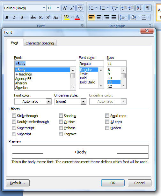Close the Font dialog with X
Screen dimensions: 161x196
(147, 31)
